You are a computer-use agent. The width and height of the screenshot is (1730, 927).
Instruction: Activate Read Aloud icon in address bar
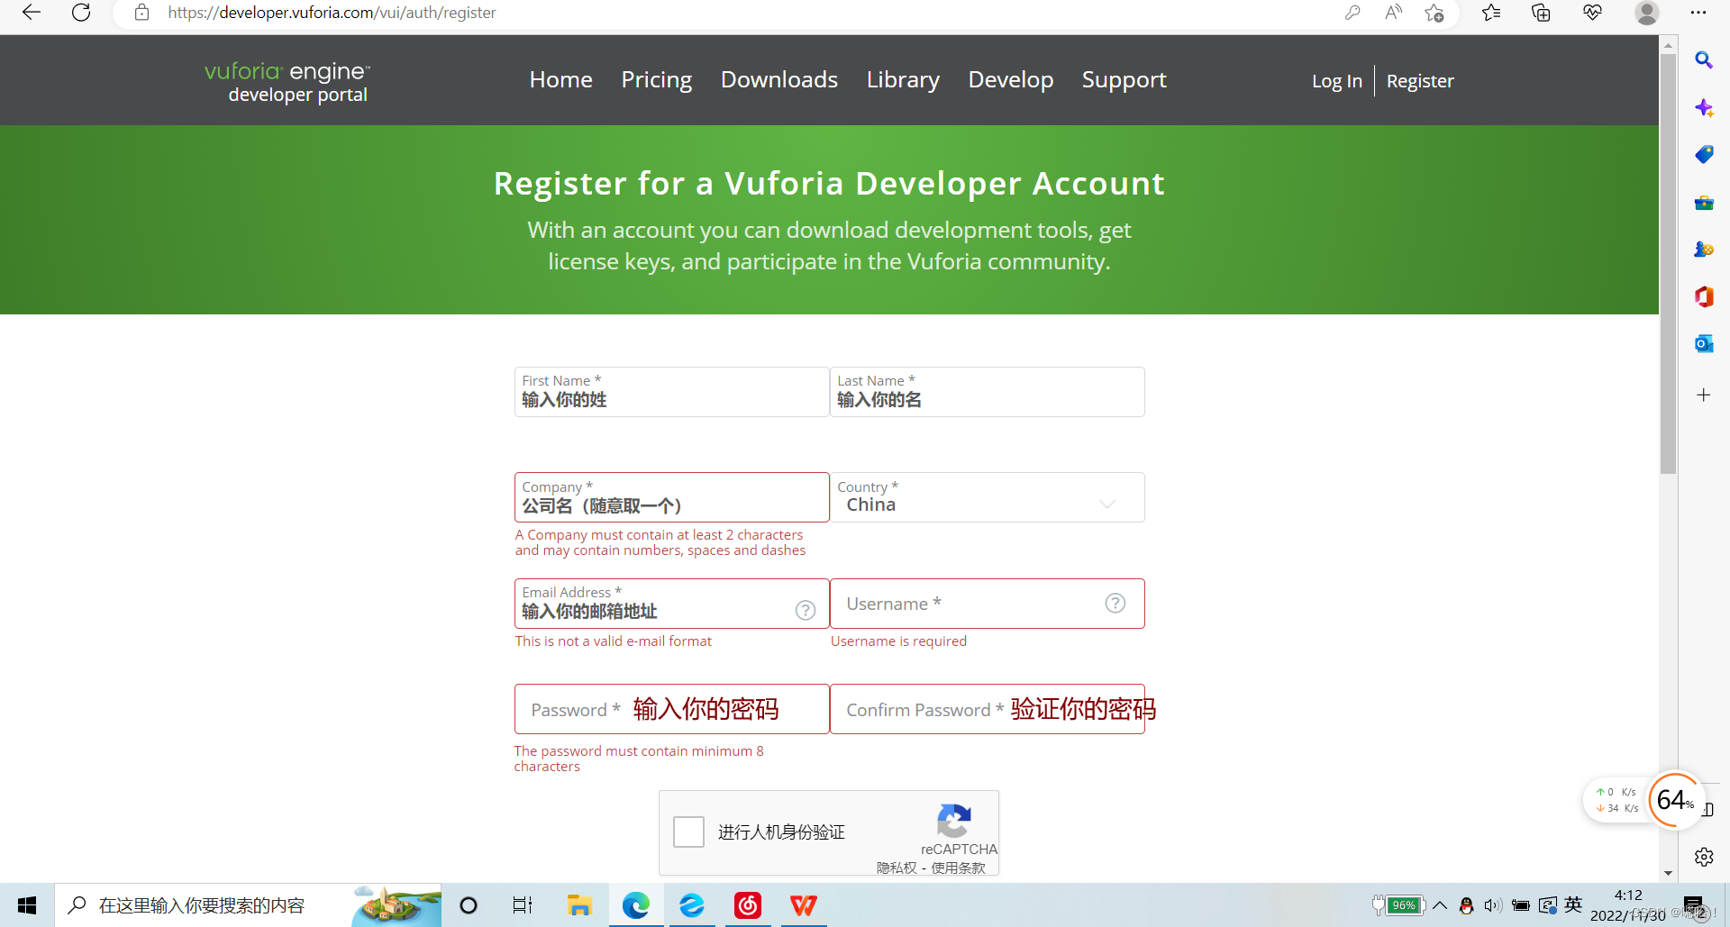(x=1393, y=13)
